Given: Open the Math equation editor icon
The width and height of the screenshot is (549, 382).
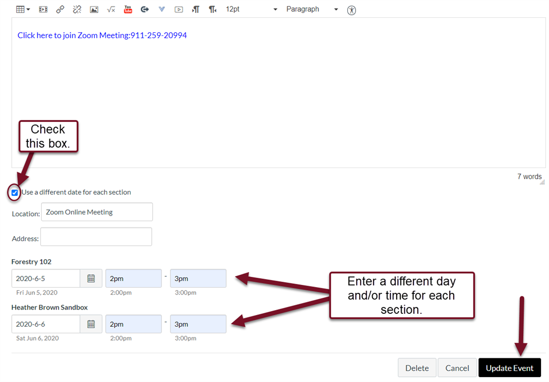Looking at the screenshot, I should (x=111, y=9).
